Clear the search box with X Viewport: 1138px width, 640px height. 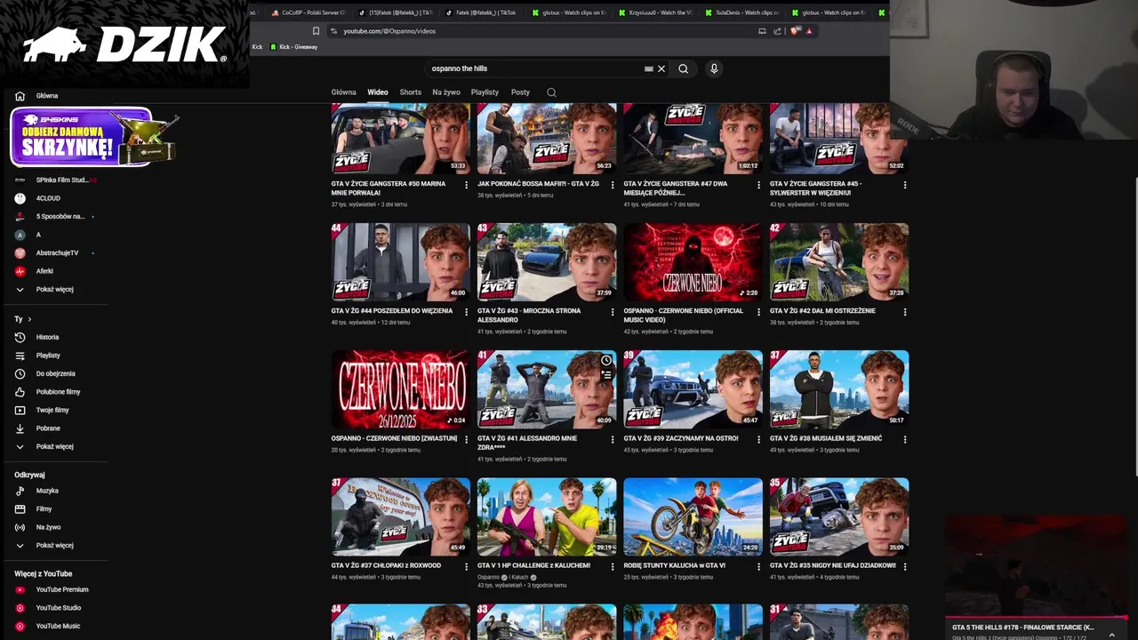[661, 68]
